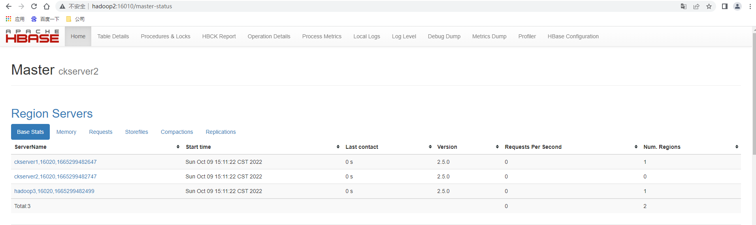
Task: Open region server hadoop3,16020,1665299482499 link
Action: (54, 191)
